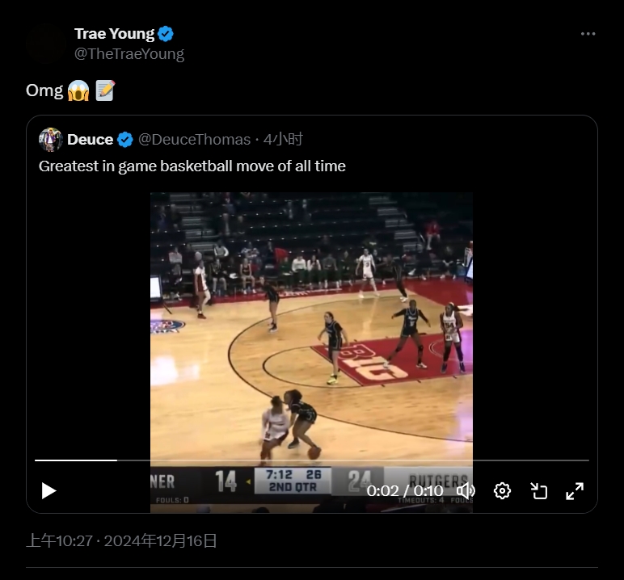This screenshot has width=624, height=580.
Task: Seek along the video progress bar
Action: [312, 460]
